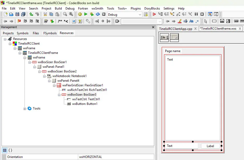Viewport: 244px width, 160px height.
Task: Rebuild project with blue arrows icon
Action: pos(98,14)
